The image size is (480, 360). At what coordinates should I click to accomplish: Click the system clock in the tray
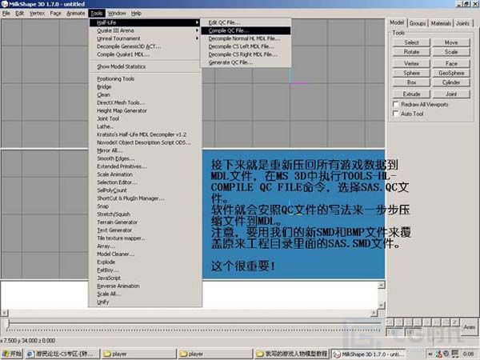(x=468, y=354)
